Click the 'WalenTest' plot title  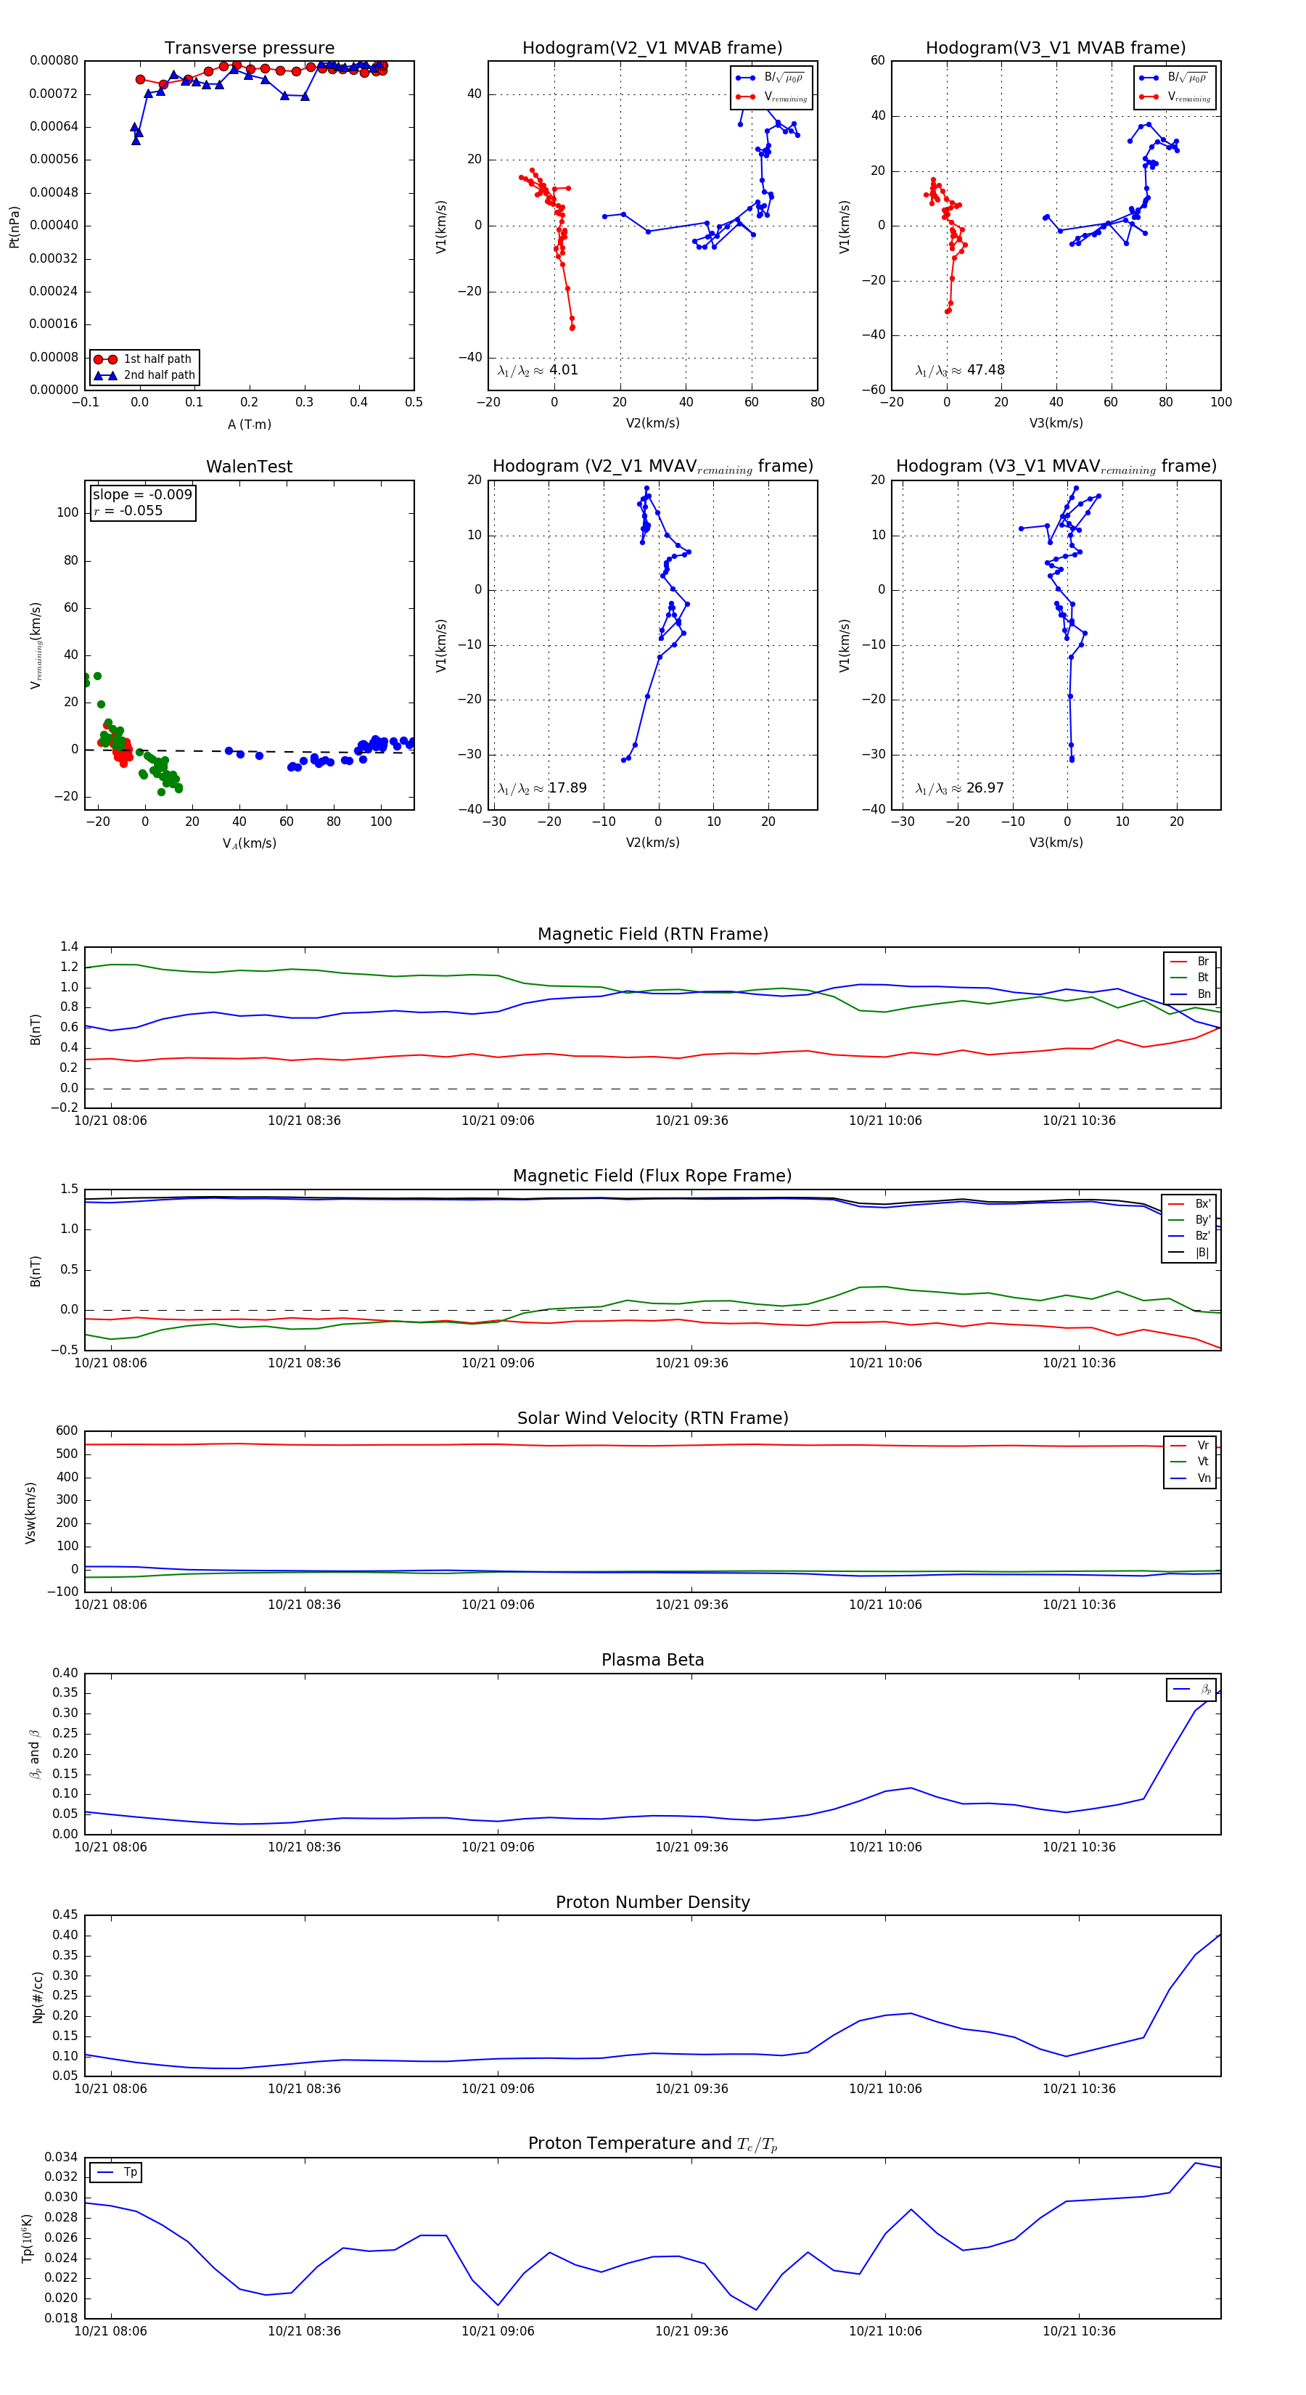point(249,467)
